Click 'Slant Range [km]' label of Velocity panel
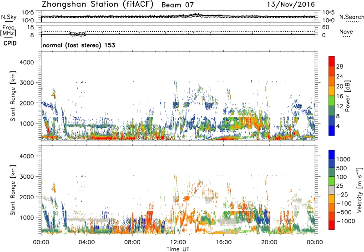 click(13, 190)
